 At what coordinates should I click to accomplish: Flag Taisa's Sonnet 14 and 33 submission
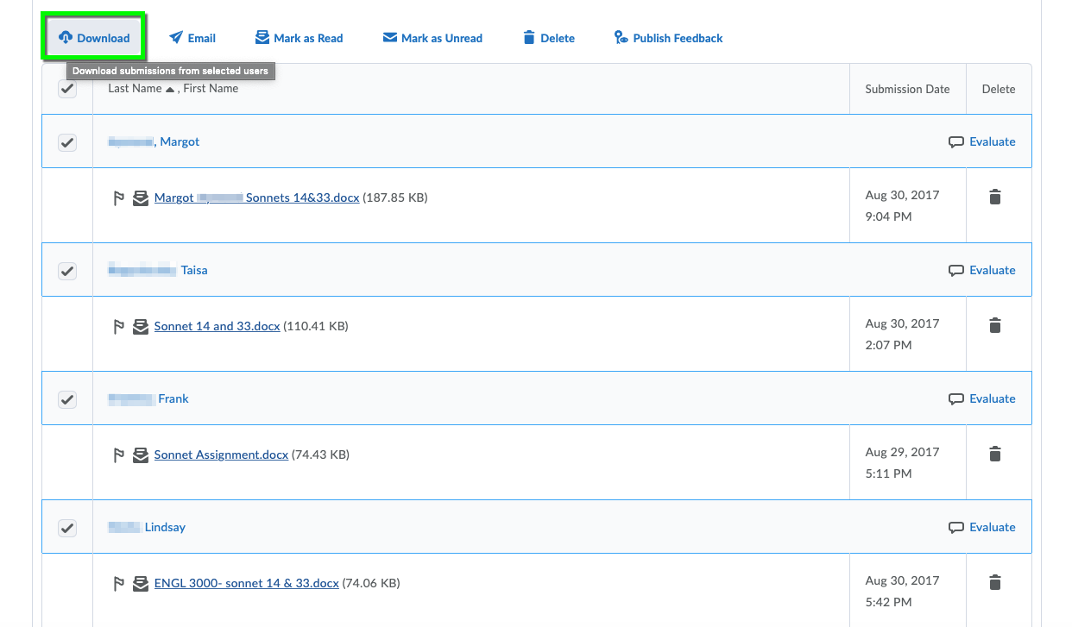(x=120, y=326)
